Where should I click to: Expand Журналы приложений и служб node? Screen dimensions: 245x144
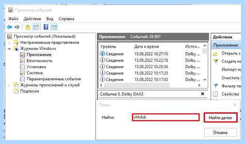point(9,85)
